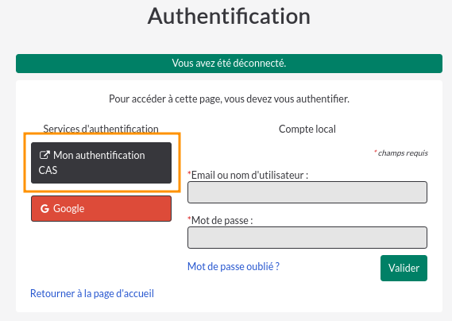The height and width of the screenshot is (321, 452).
Task: Open the Mot de passe oublié link
Action: (234, 266)
